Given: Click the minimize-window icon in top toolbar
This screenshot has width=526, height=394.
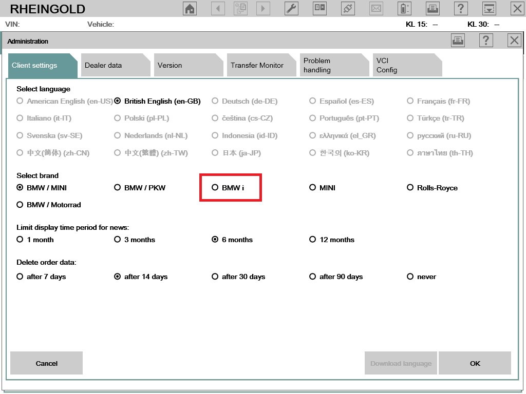Looking at the screenshot, I should [x=489, y=9].
